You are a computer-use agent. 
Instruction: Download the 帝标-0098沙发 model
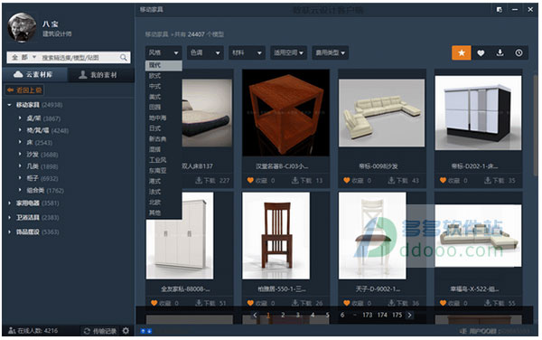(404, 180)
